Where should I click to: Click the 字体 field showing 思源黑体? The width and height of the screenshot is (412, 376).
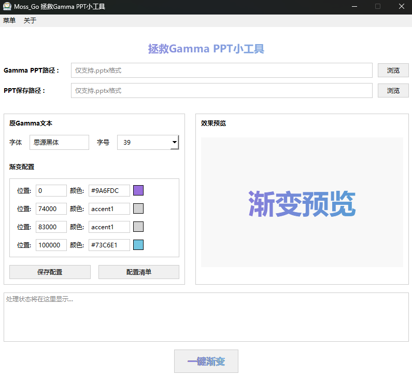tap(59, 142)
